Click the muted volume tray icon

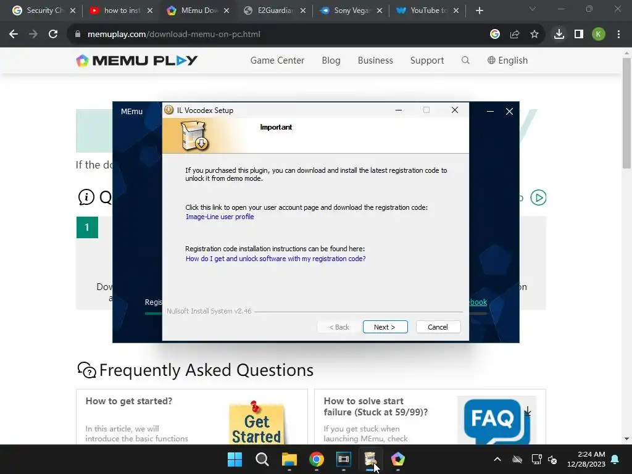pyautogui.click(x=552, y=459)
